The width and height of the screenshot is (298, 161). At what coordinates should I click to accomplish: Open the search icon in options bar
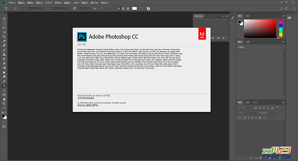point(281,9)
